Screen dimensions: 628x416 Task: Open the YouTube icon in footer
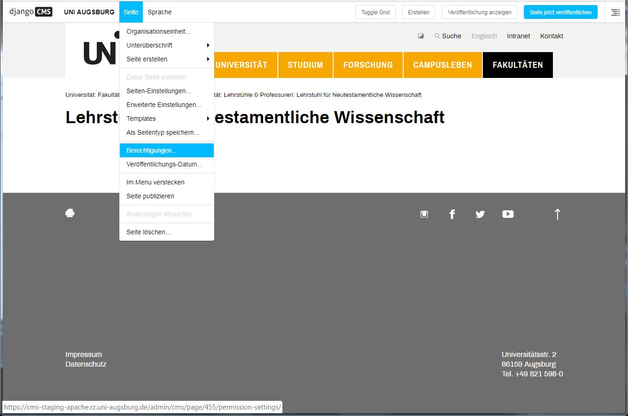pos(508,214)
